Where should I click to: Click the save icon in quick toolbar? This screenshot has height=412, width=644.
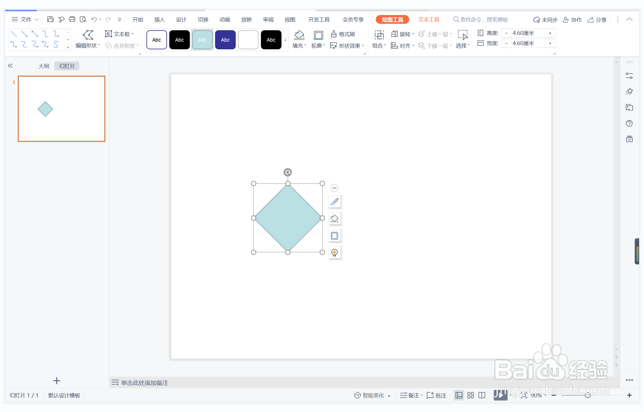point(50,19)
